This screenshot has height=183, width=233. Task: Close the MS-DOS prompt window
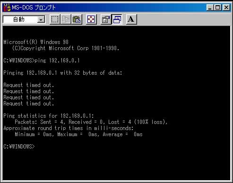click(x=226, y=8)
